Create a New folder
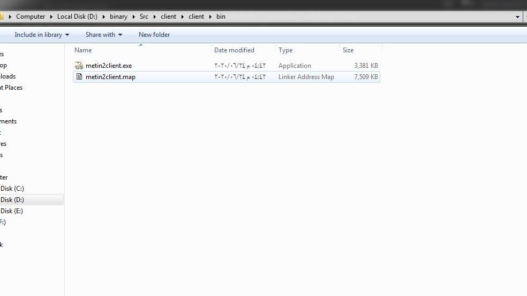The height and width of the screenshot is (296, 527). pos(154,35)
